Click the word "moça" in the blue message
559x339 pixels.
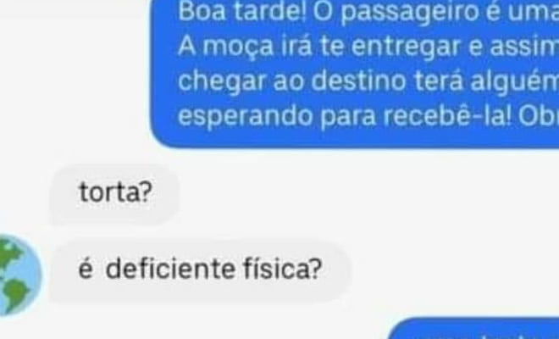click(x=238, y=47)
